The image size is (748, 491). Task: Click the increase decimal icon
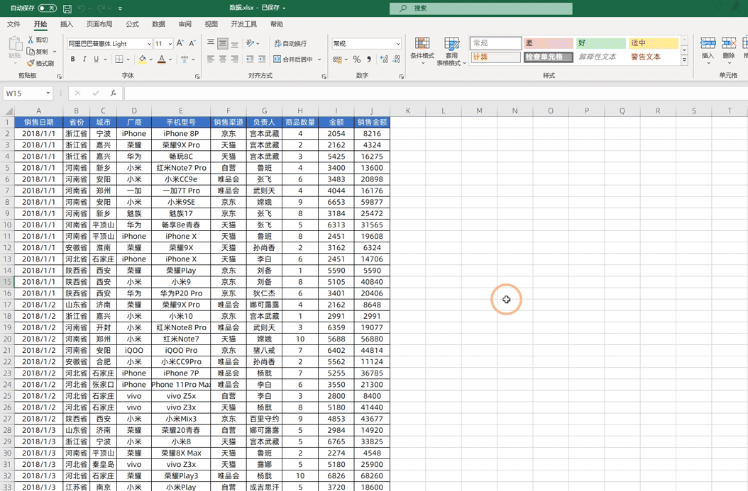tap(384, 60)
